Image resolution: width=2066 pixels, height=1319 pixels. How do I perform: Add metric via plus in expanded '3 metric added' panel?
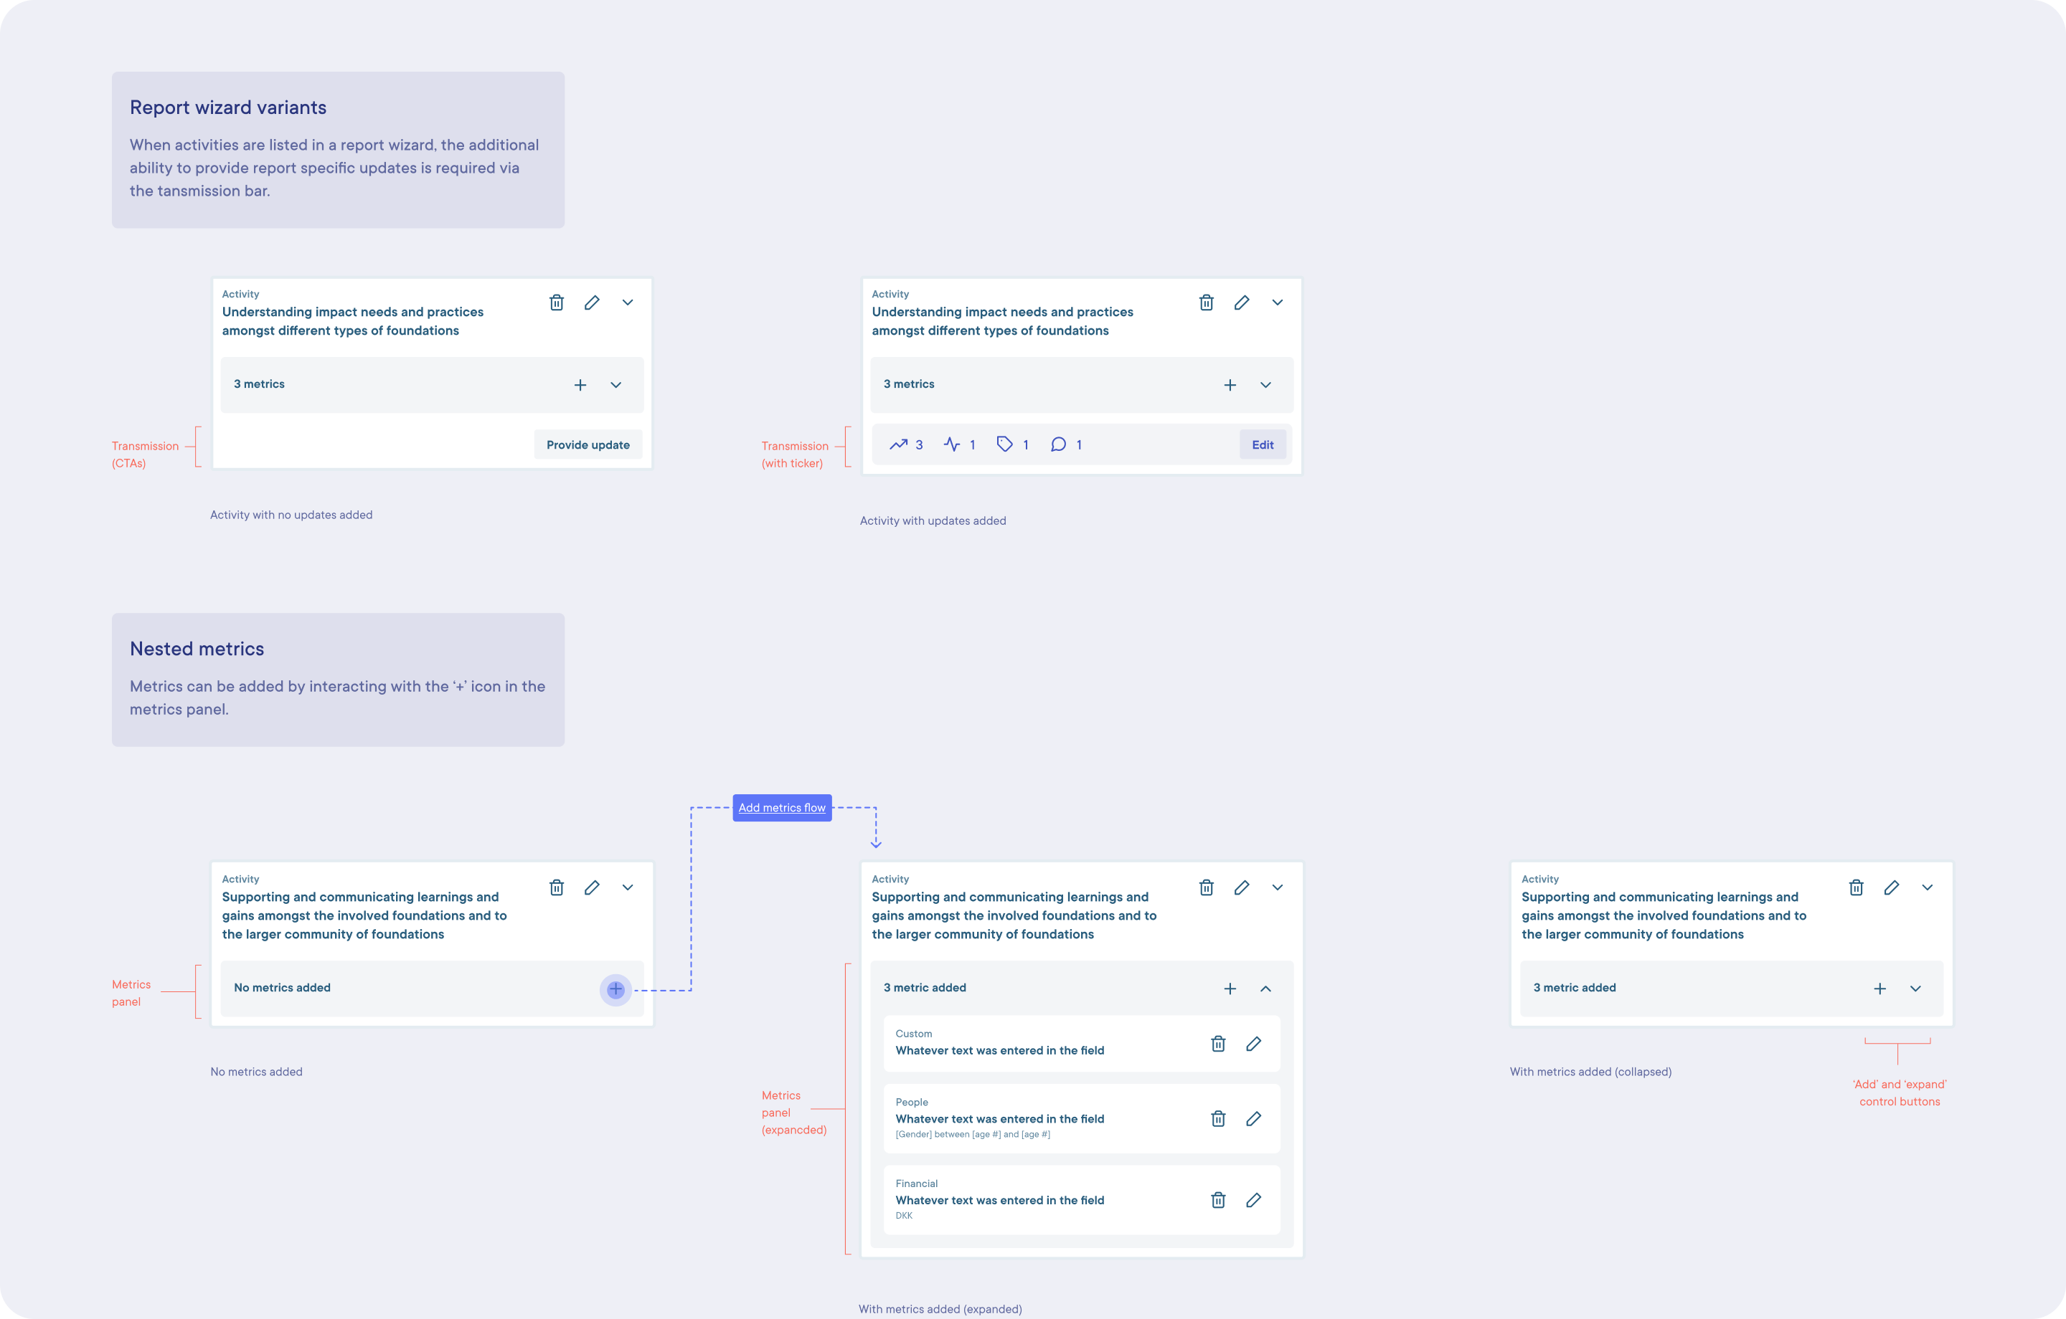click(x=1230, y=989)
